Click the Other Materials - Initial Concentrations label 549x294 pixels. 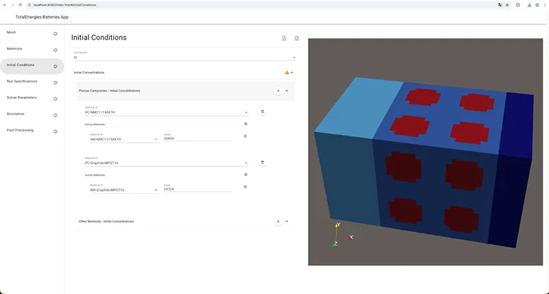[x=106, y=221]
